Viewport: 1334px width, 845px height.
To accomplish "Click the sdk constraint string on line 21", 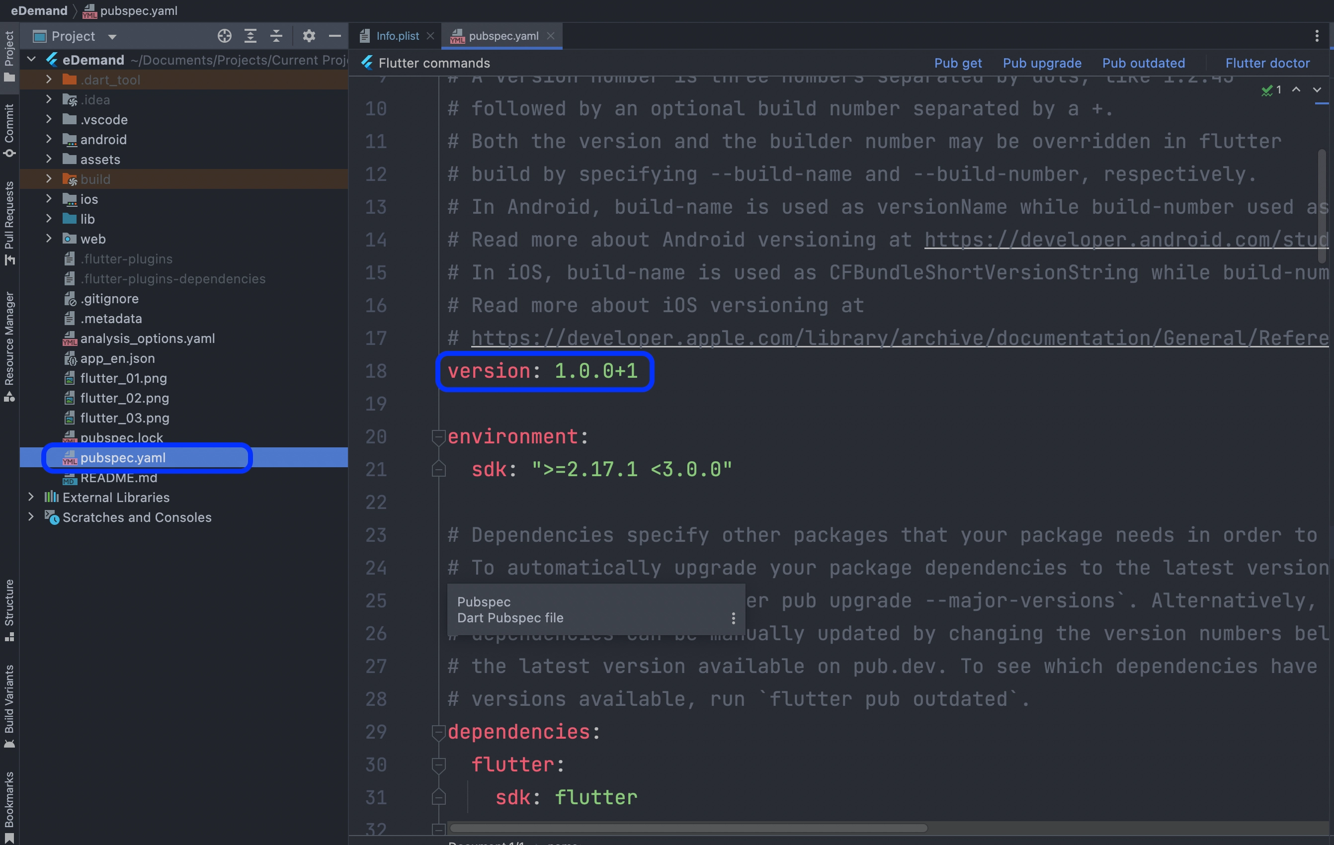I will pos(632,469).
